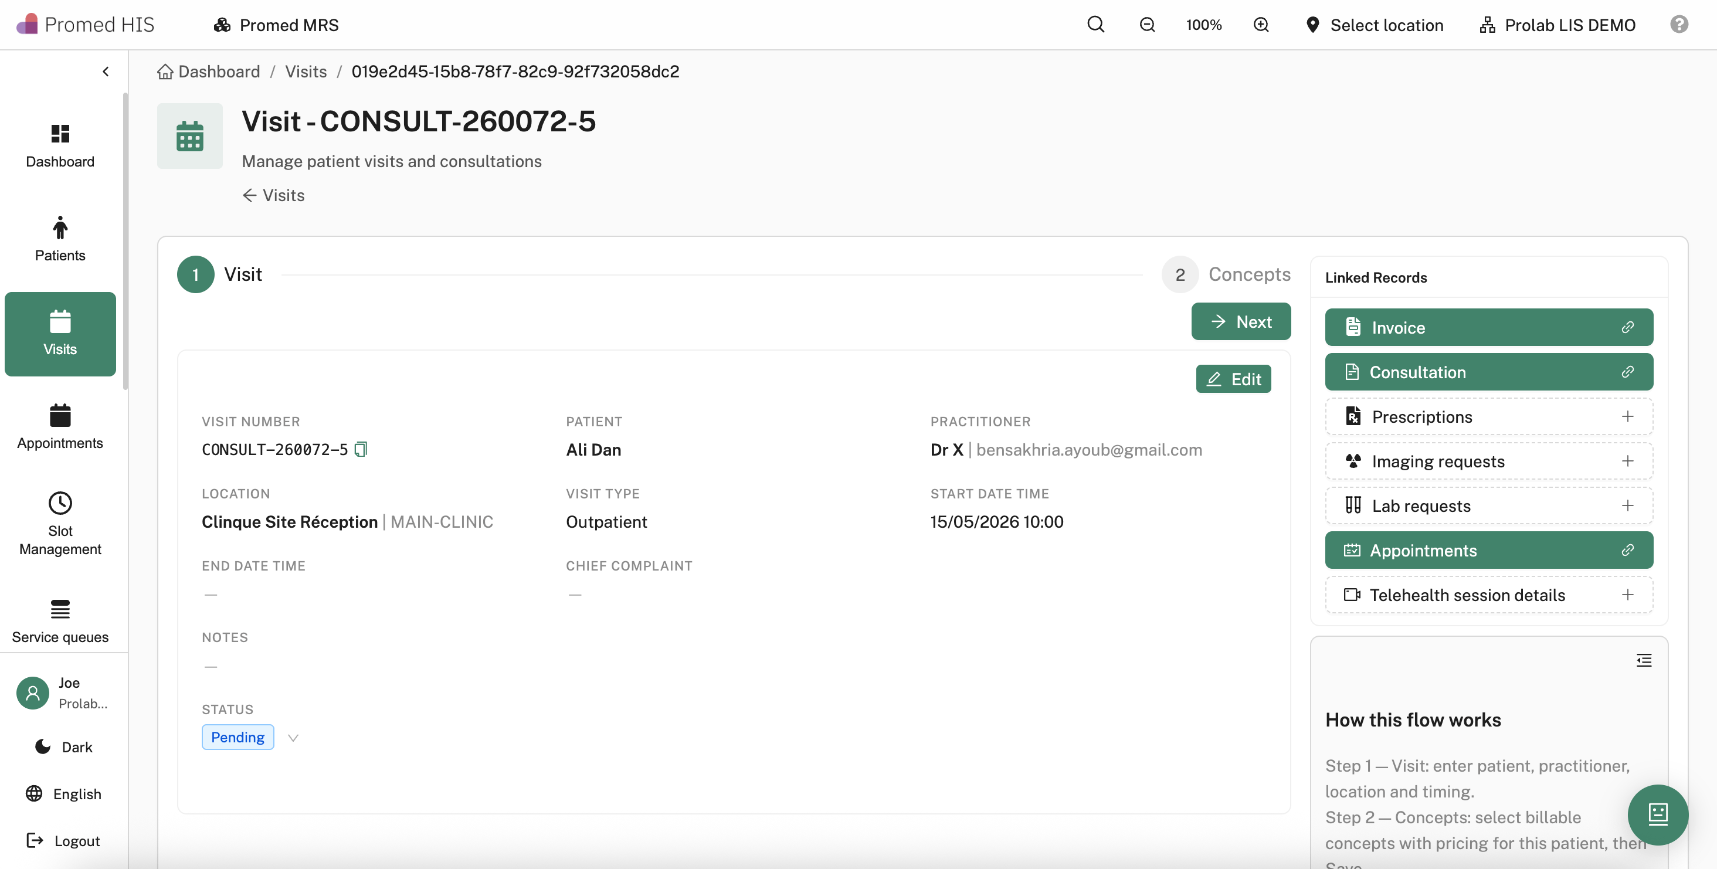Click Visits in the breadcrumb

(306, 72)
